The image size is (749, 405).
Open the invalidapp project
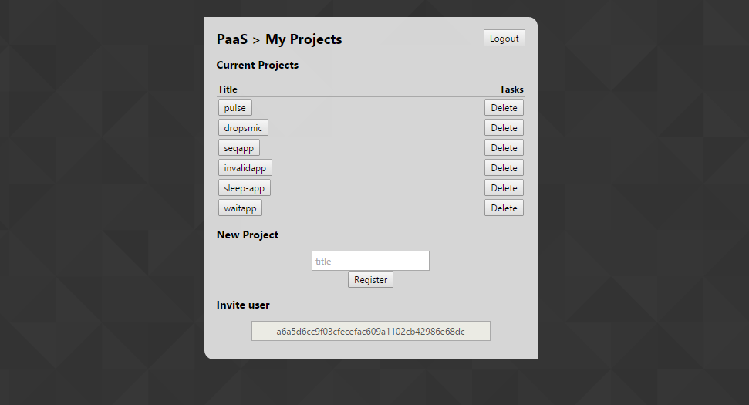(245, 167)
